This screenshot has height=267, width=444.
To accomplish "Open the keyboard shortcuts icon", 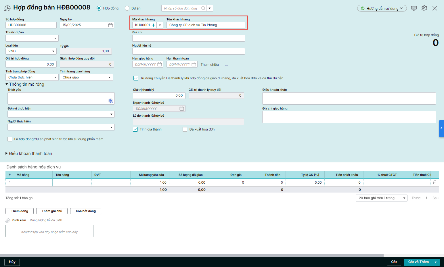I will (x=414, y=8).
